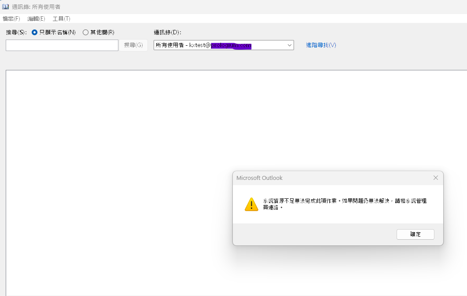467x296 pixels.
Task: Click the Microsoft Outlook dialog title
Action: (x=259, y=178)
